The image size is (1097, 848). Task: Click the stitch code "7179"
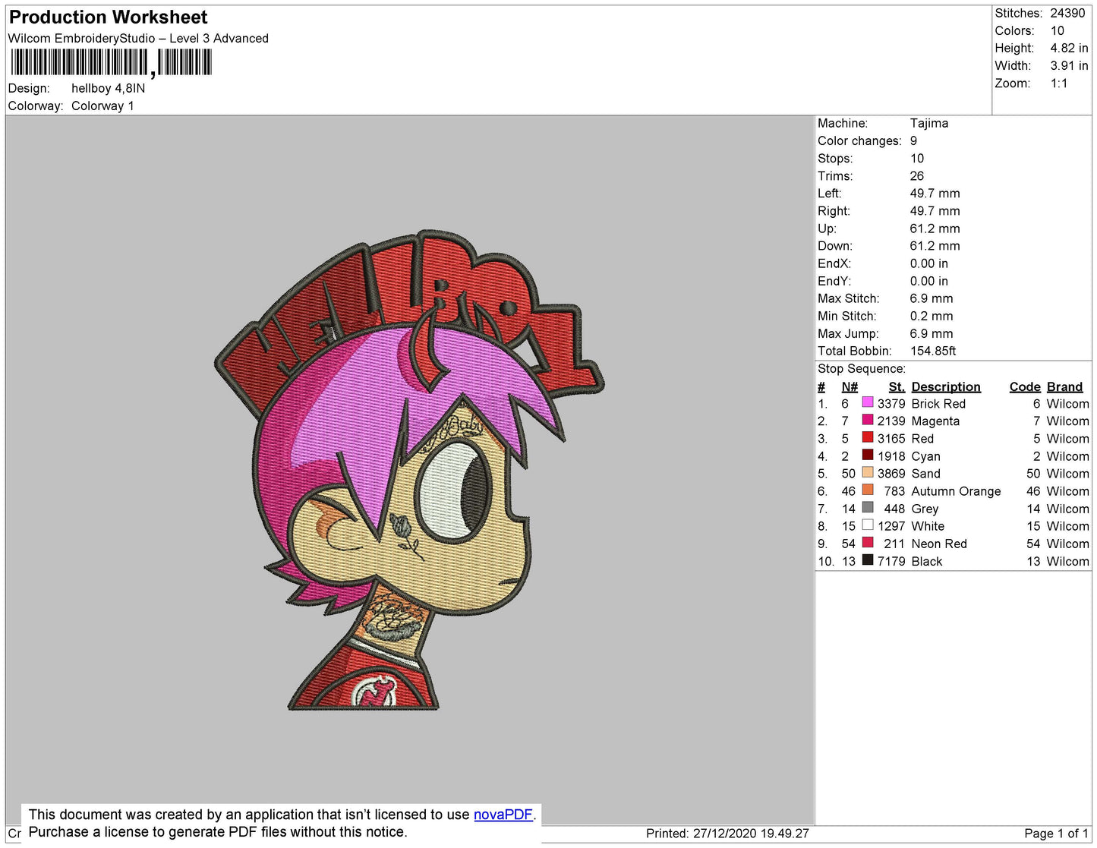coord(891,561)
